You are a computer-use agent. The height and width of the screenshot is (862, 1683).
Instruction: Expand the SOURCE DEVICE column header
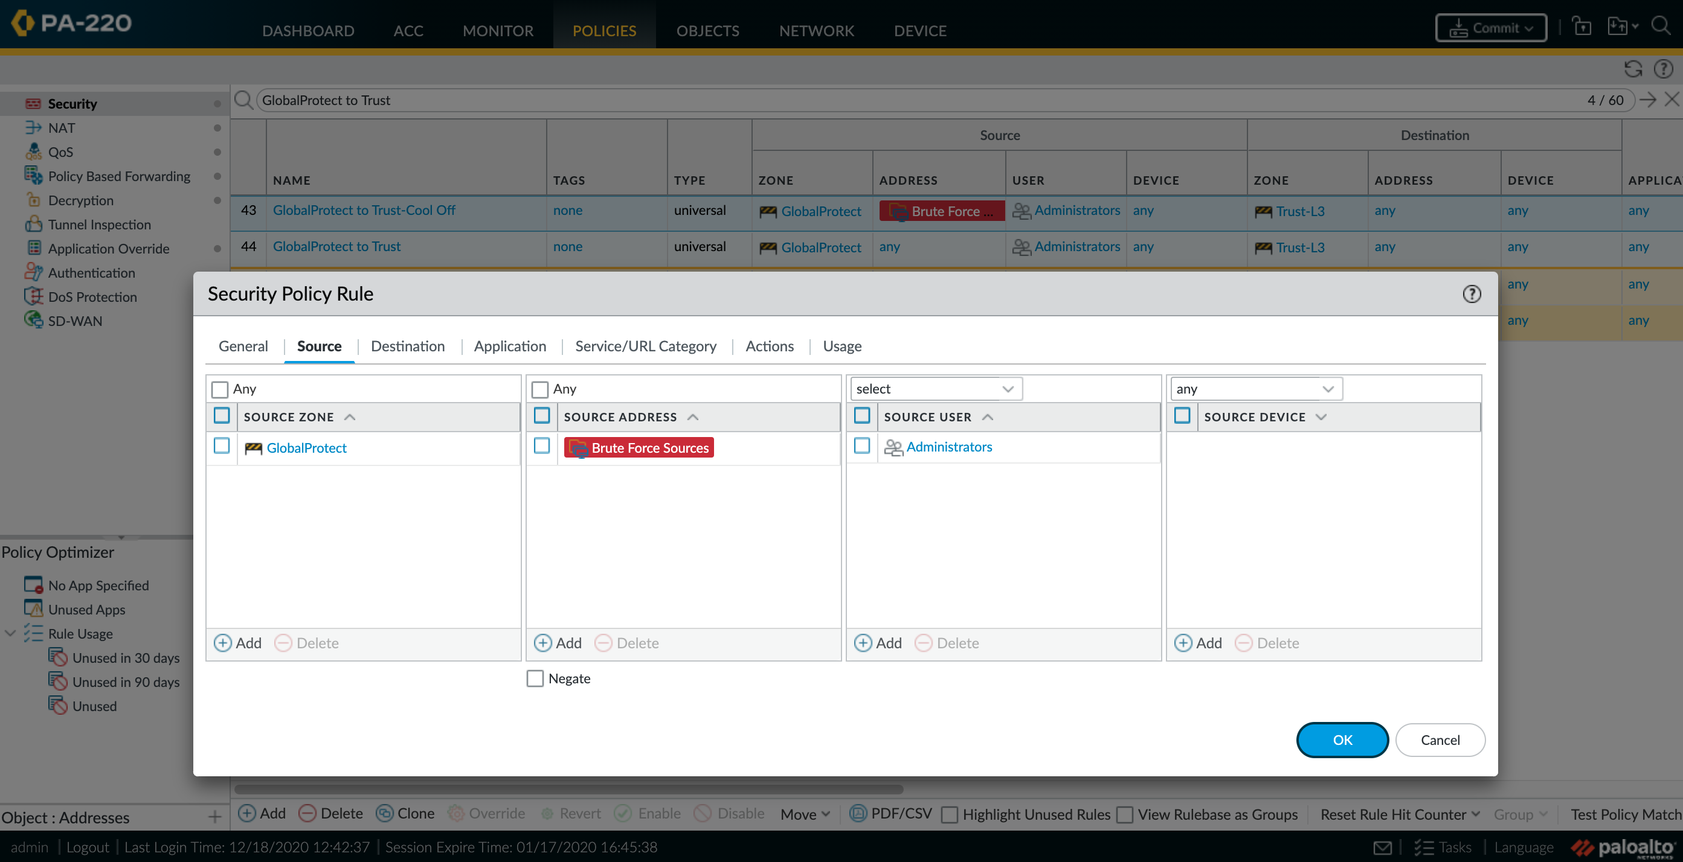pyautogui.click(x=1321, y=415)
